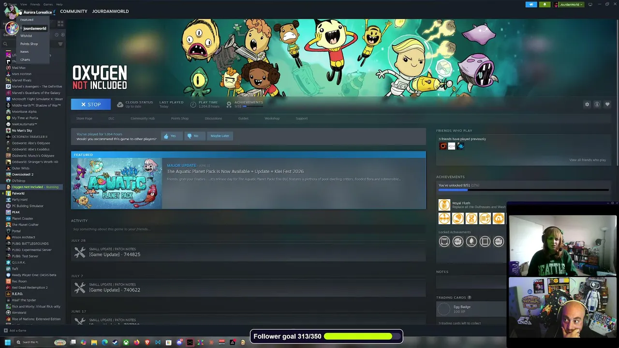Viewport: 619px width, 348px height.
Task: Click the library search magnifier icon
Action: point(5,44)
